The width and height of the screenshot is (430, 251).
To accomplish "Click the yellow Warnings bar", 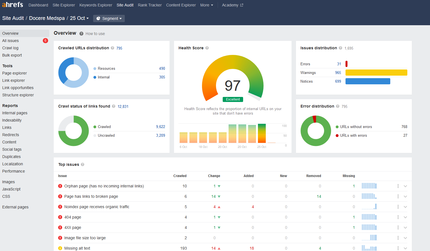I will coord(376,73).
